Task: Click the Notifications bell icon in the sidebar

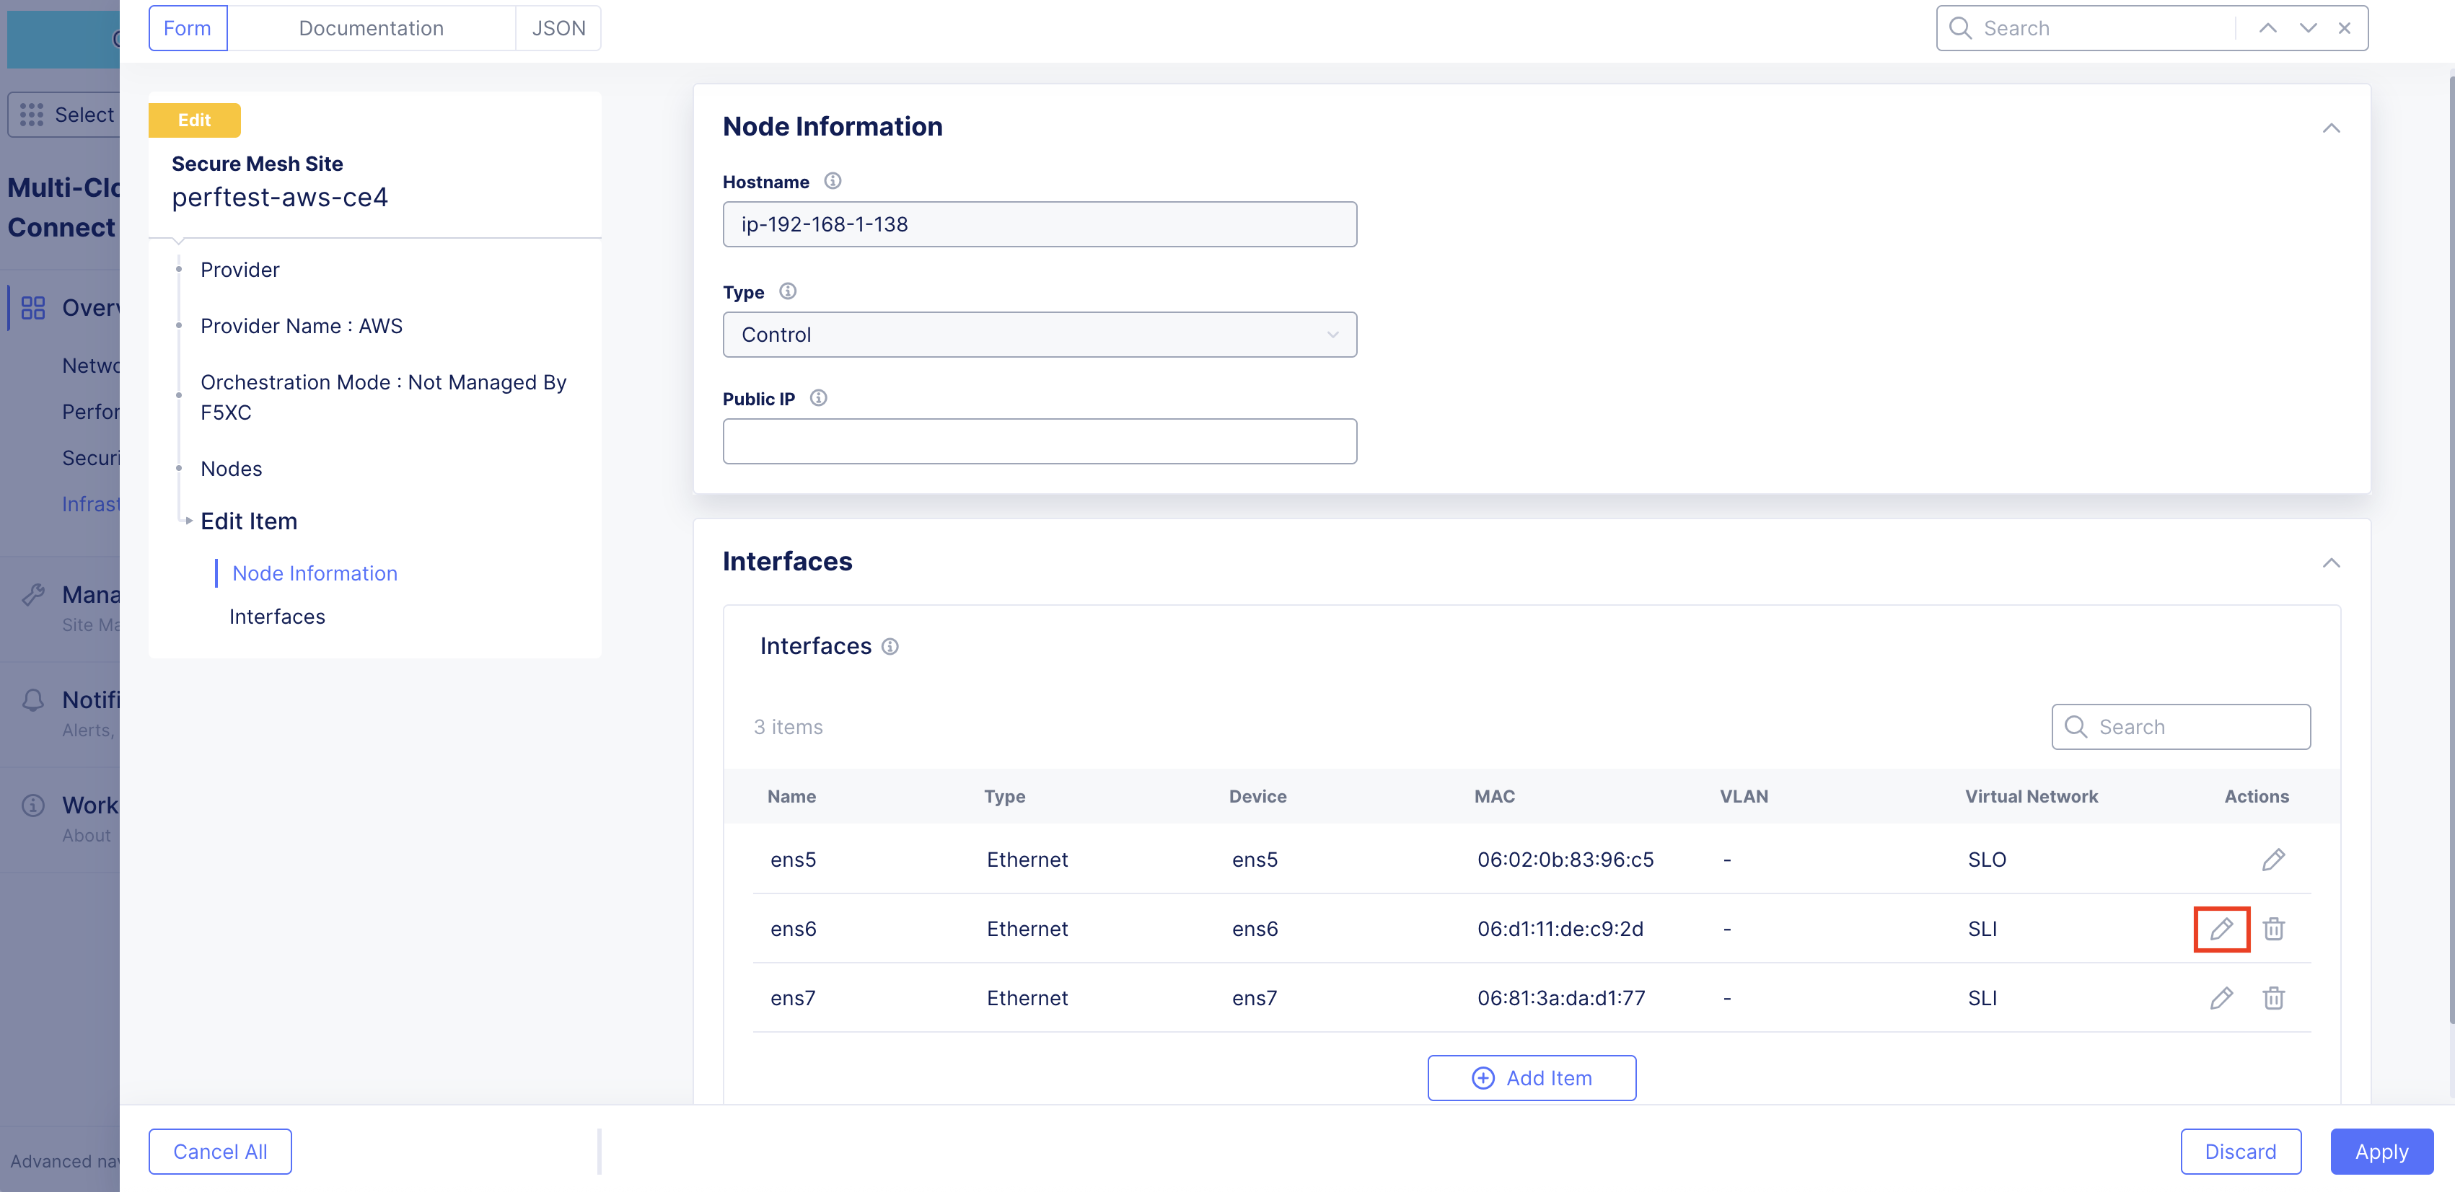Action: 33,700
